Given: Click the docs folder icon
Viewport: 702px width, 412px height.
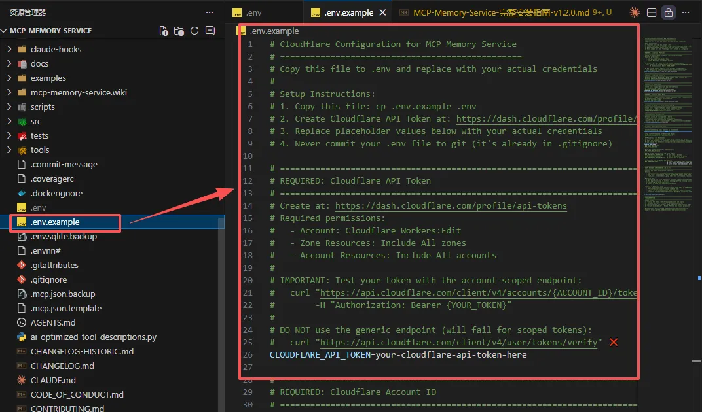Looking at the screenshot, I should pos(22,63).
